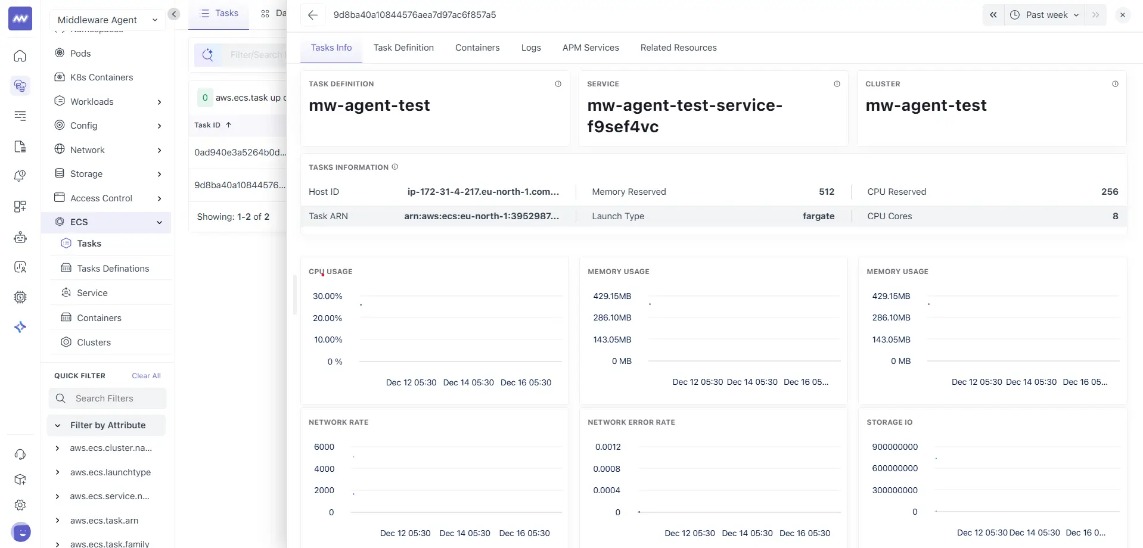Viewport: 1143px width, 548px height.
Task: Open the Related Resources tab
Action: coord(678,48)
